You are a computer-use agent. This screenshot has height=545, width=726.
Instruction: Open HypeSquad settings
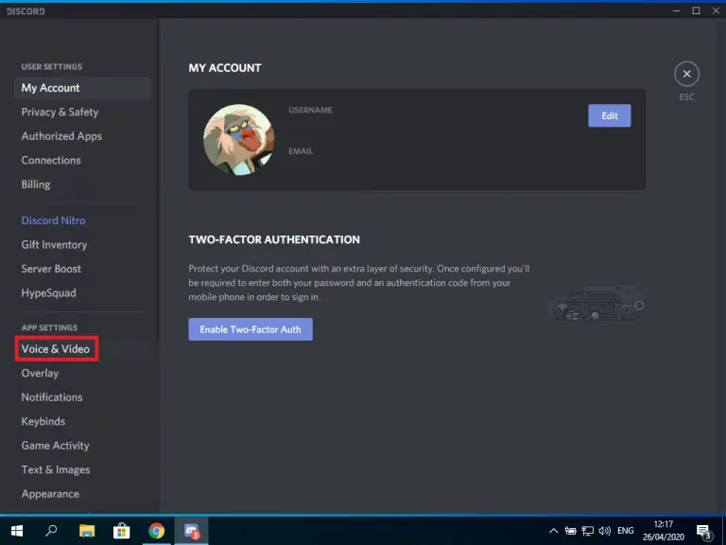[48, 293]
